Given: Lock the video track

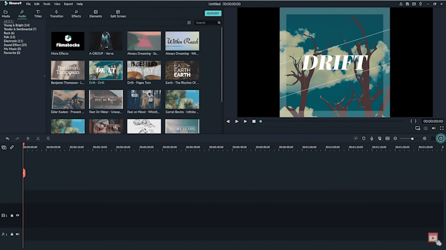Looking at the screenshot, I should 12,215.
